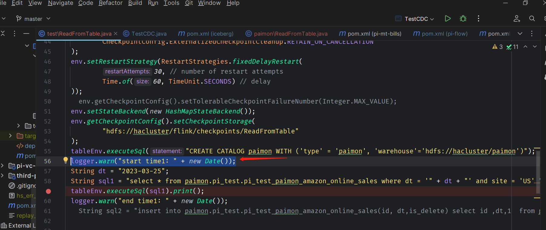Open the Refactor menu
This screenshot has width=546, height=230.
point(110,3)
